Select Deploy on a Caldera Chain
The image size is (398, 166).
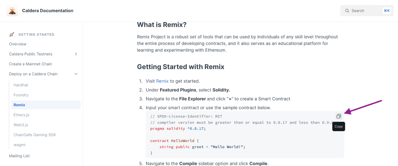[x=33, y=74]
